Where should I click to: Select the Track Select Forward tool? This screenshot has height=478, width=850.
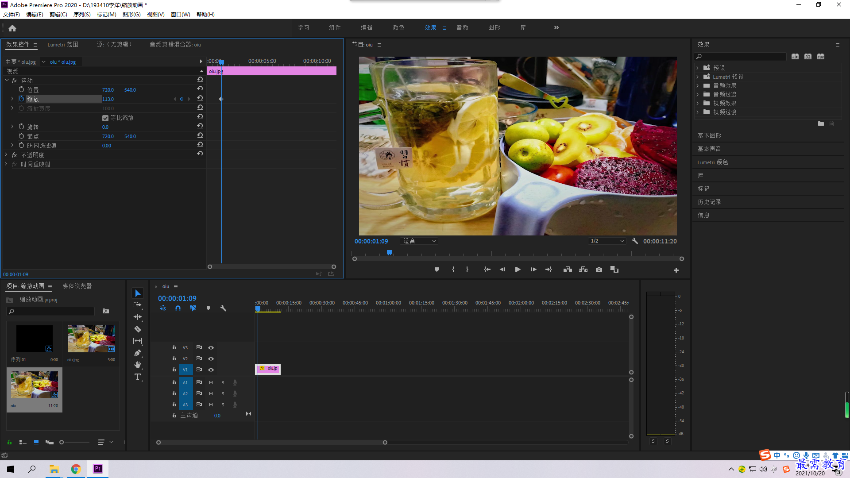(138, 305)
